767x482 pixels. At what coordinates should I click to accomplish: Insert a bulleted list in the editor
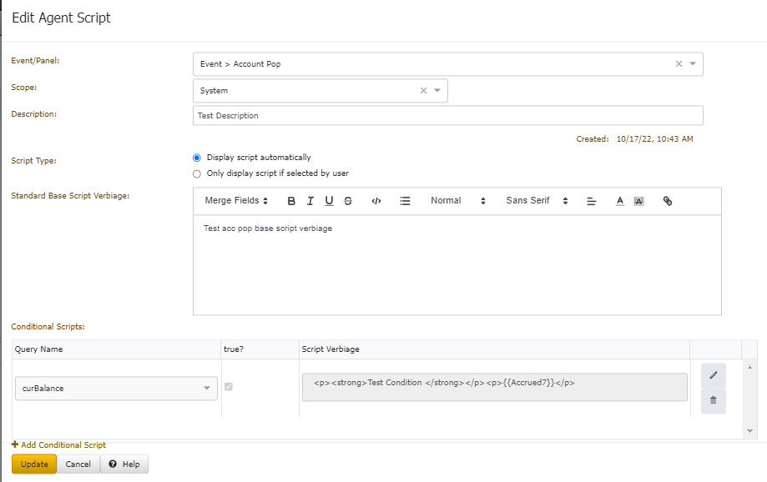point(405,201)
